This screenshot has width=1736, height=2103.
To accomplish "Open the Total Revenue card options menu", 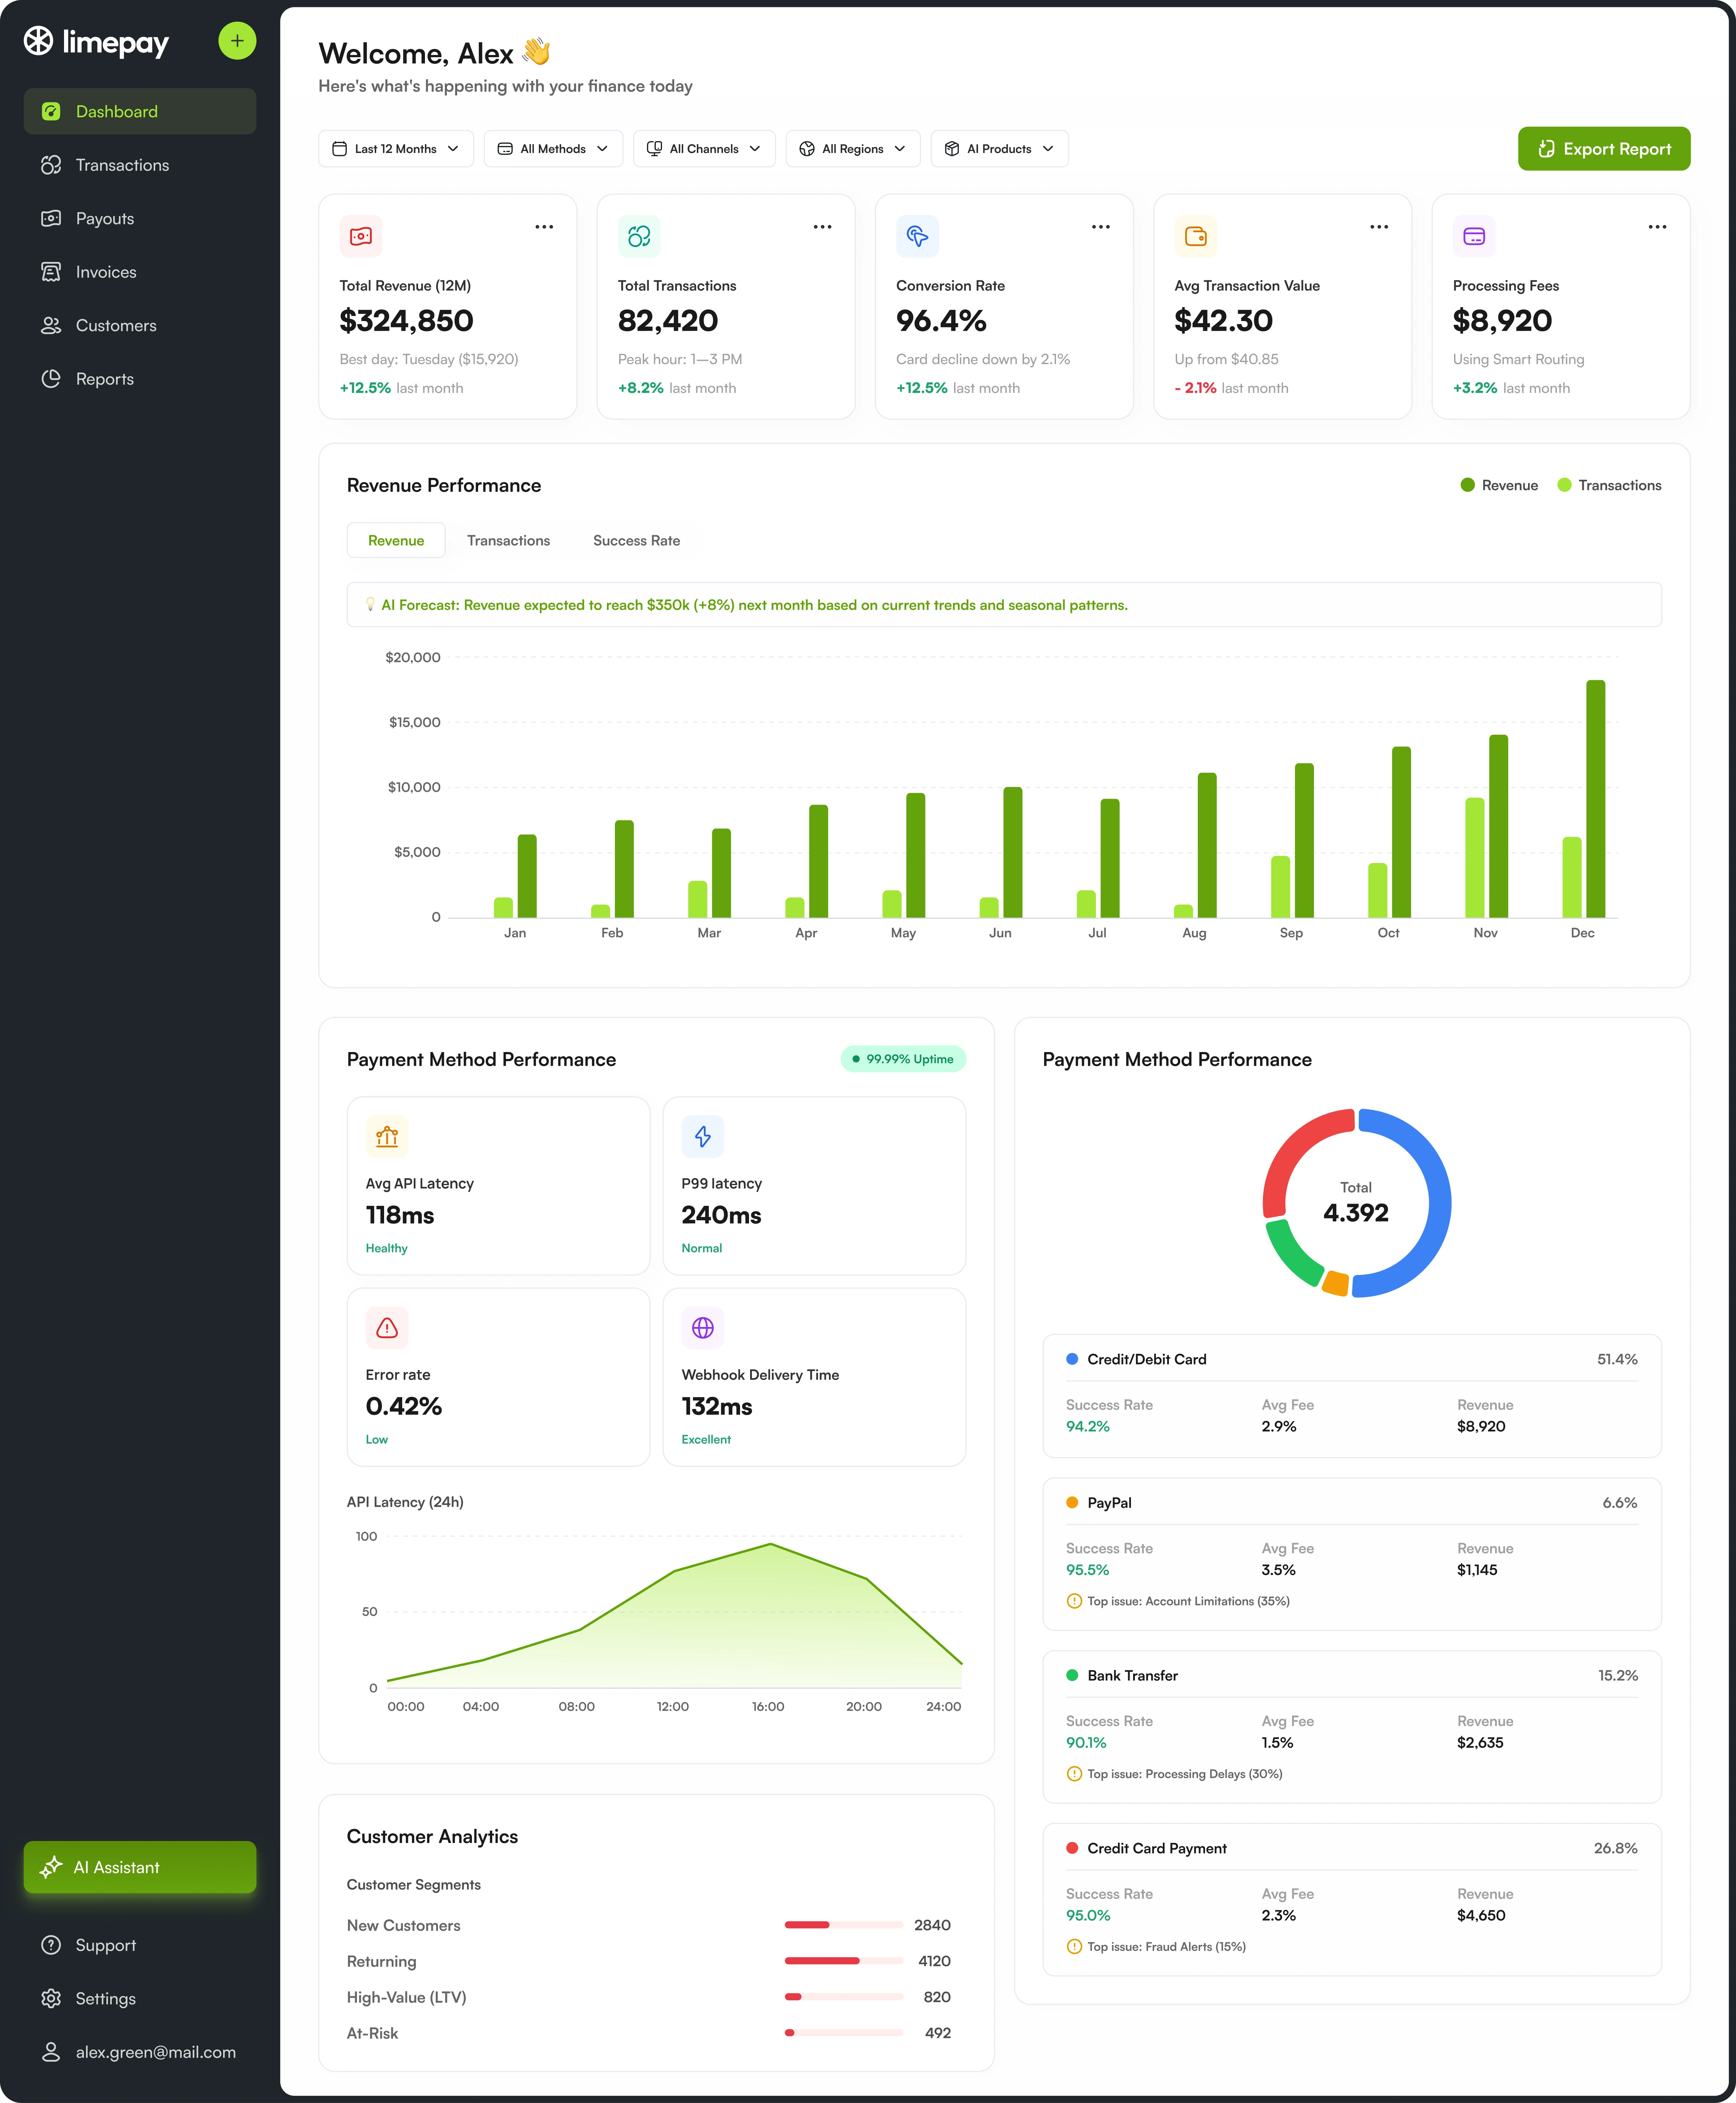I will point(544,227).
